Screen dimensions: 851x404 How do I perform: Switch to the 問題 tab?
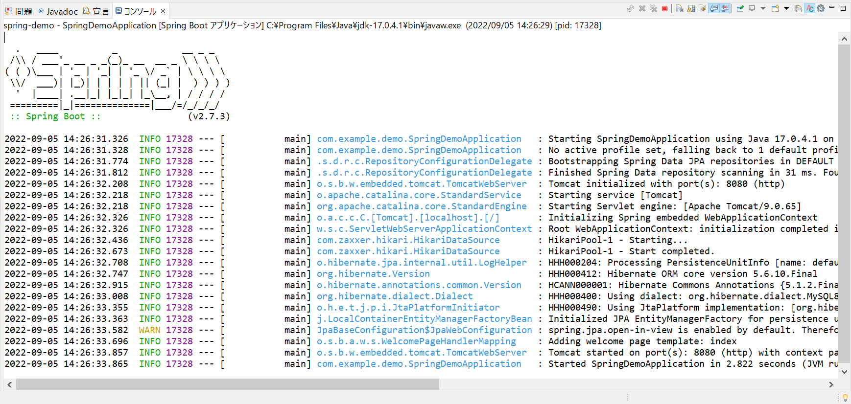coord(19,11)
